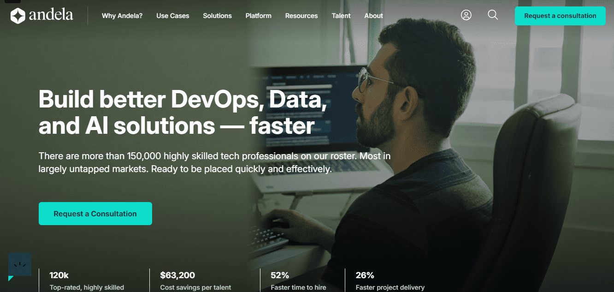This screenshot has height=292, width=614.
Task: Click the Andela logo in the header
Action: (x=42, y=16)
